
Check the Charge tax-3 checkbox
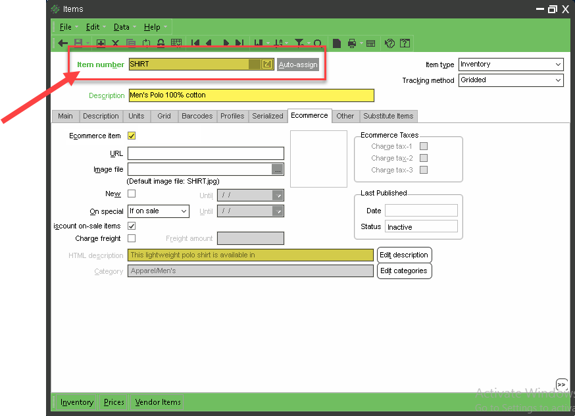[424, 169]
